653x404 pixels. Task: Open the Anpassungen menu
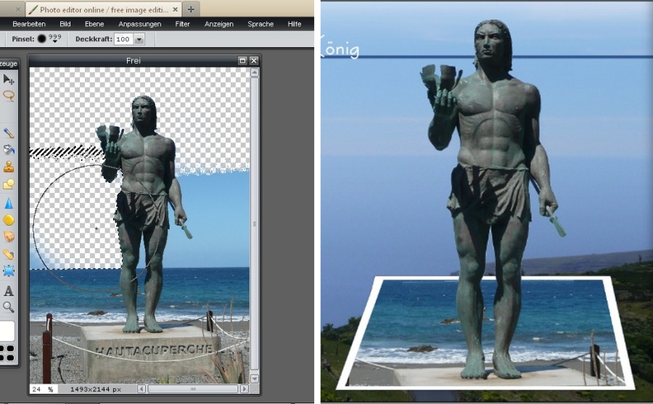pos(140,24)
